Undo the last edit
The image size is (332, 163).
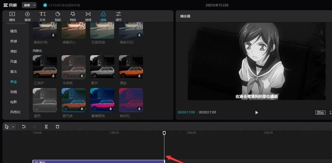24,127
